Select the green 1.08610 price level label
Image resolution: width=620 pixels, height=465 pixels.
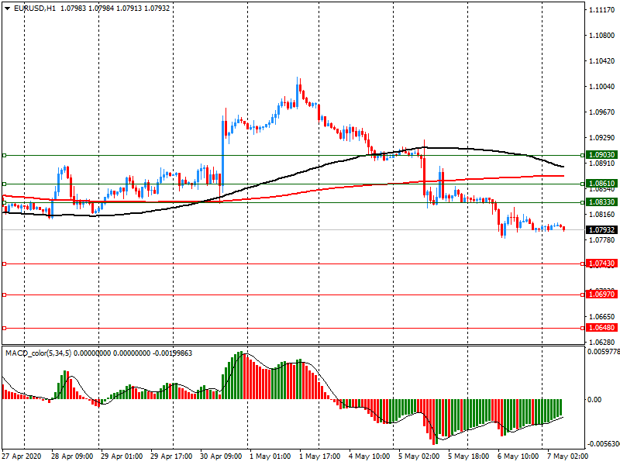pyautogui.click(x=601, y=184)
